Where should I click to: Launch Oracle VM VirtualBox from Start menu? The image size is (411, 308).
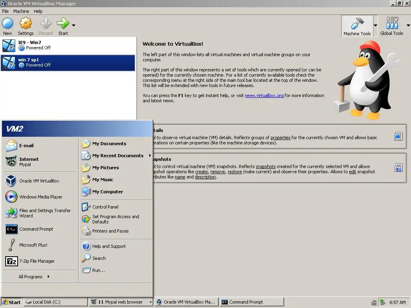click(41, 181)
